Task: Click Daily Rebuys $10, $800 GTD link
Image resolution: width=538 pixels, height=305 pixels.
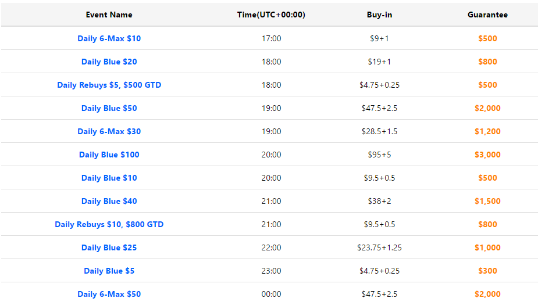Action: click(x=109, y=224)
